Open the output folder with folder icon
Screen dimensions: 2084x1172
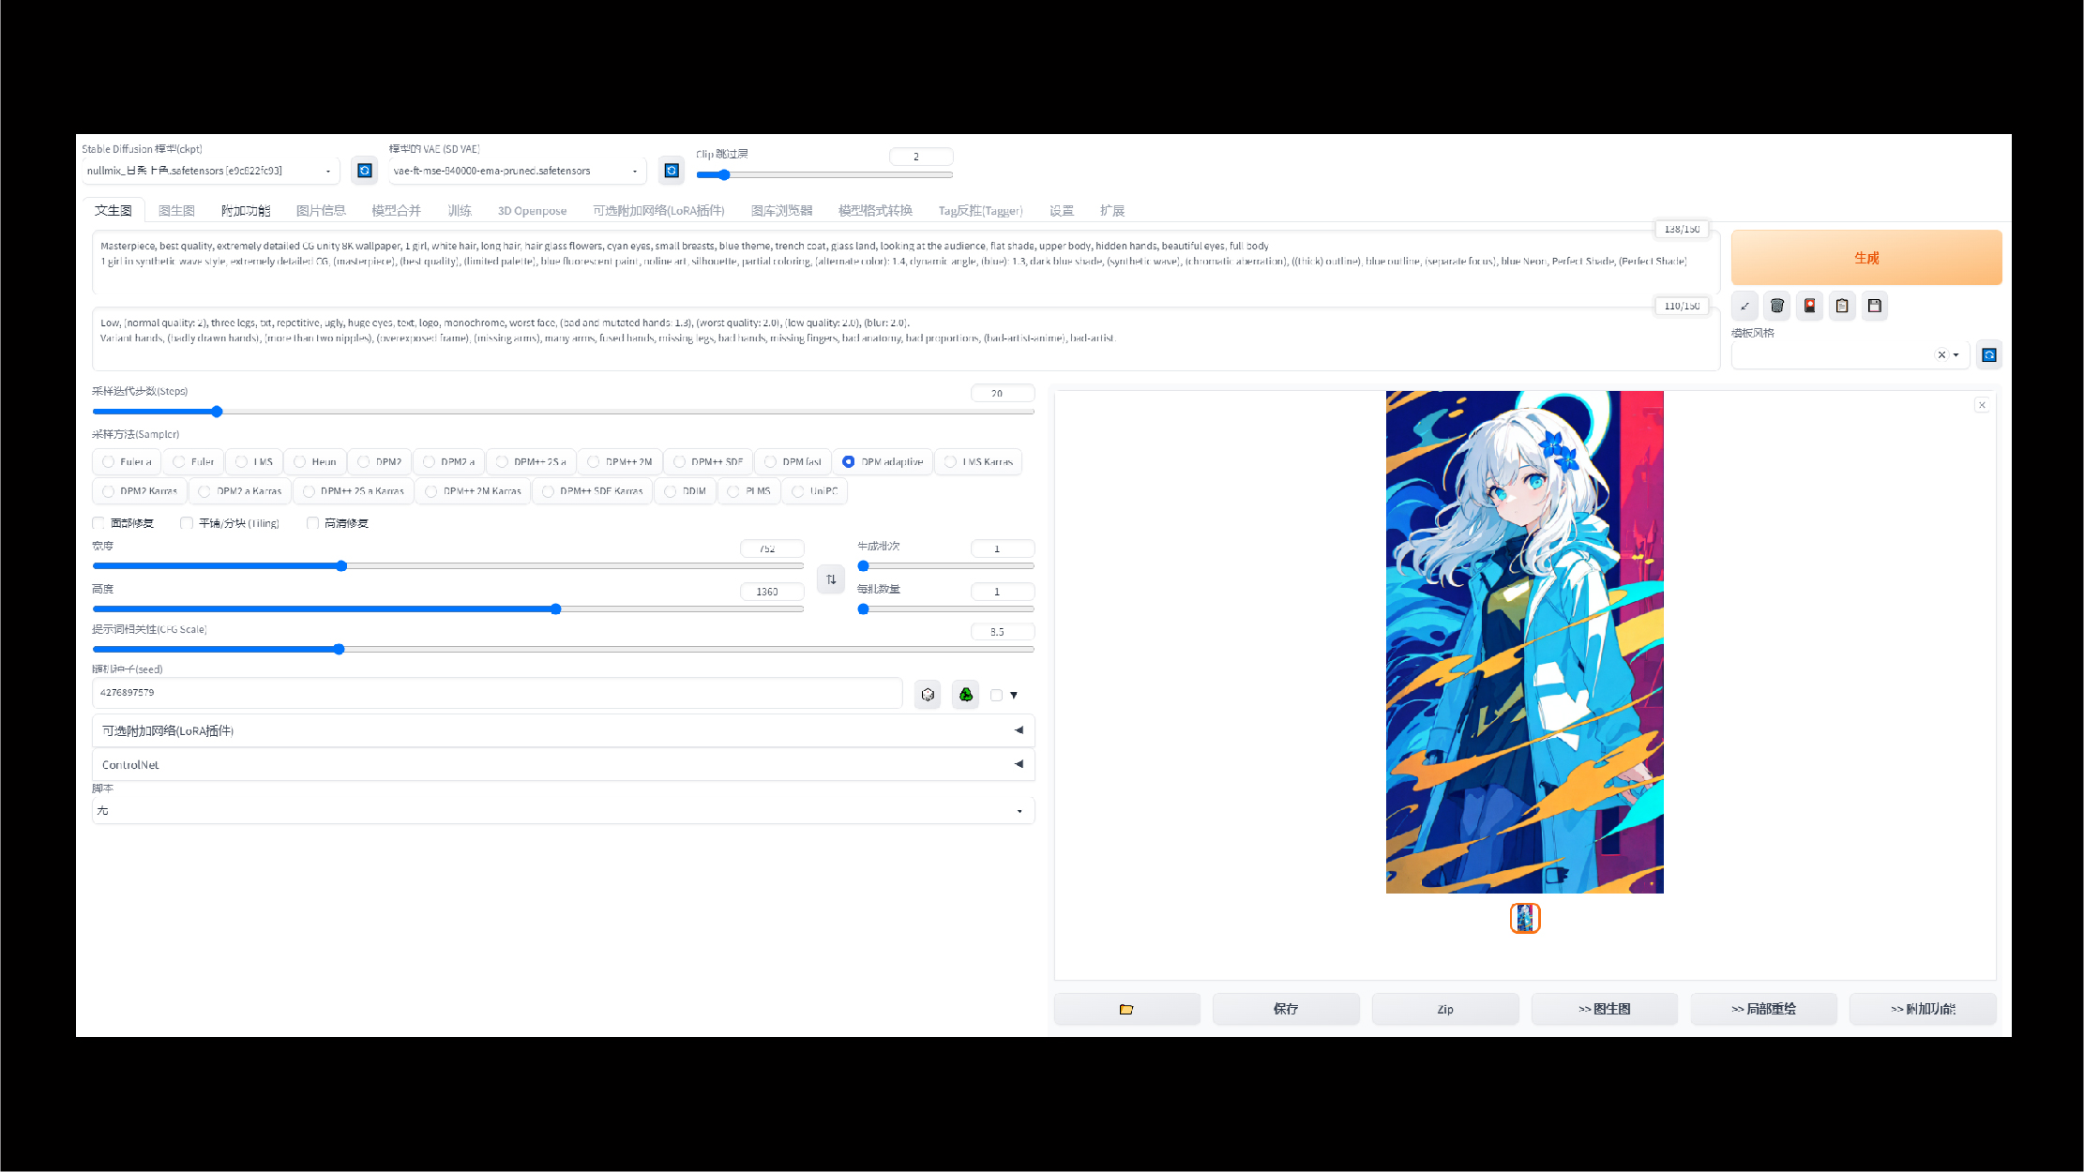(1126, 1009)
